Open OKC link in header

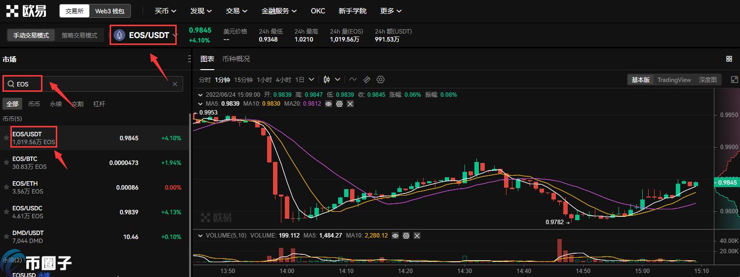coord(318,11)
